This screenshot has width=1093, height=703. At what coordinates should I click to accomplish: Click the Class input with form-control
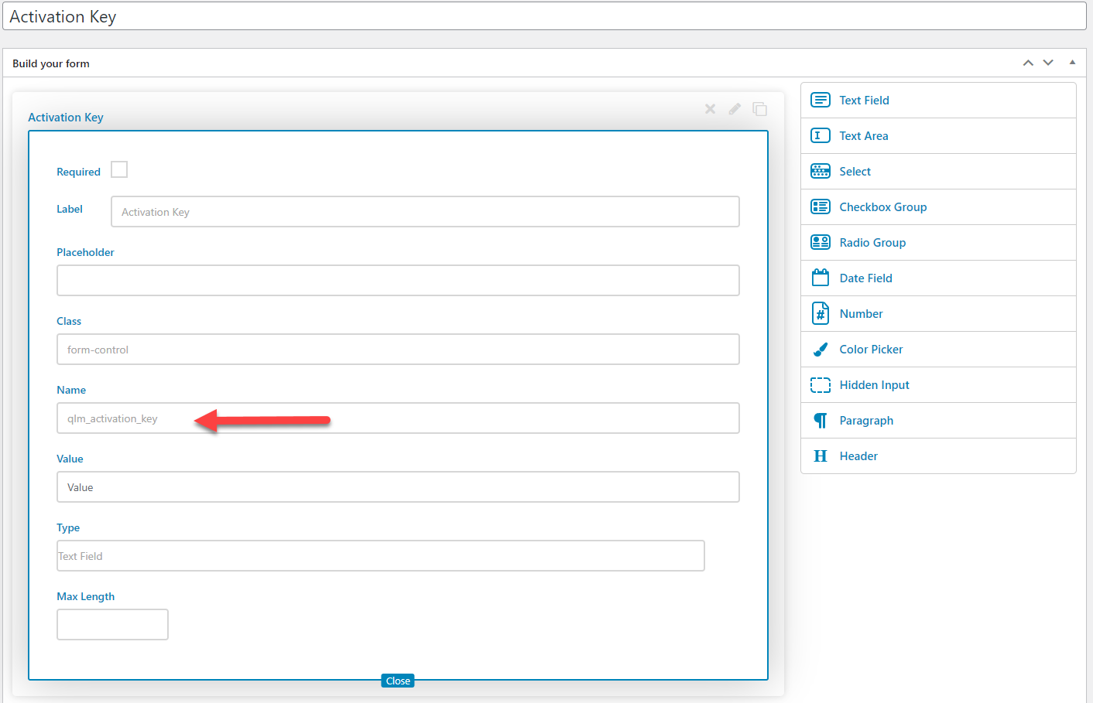(x=398, y=349)
